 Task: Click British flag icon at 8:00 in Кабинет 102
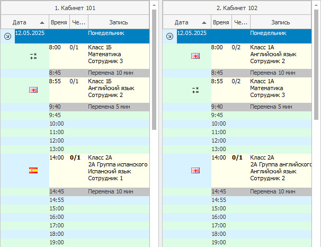[x=195, y=56]
